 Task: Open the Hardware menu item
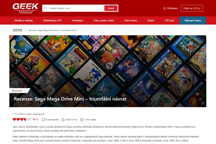pos(78,21)
